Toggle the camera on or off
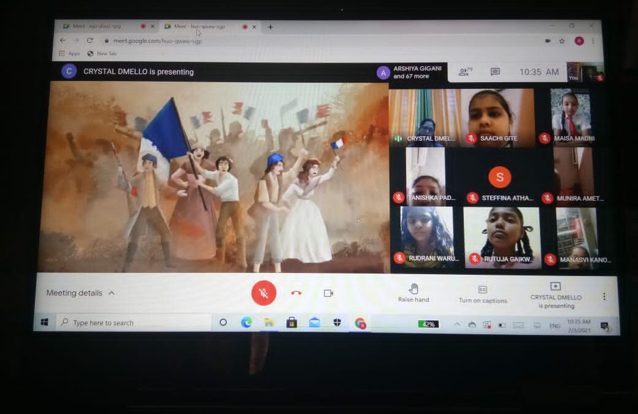The width and height of the screenshot is (638, 414). [x=328, y=293]
